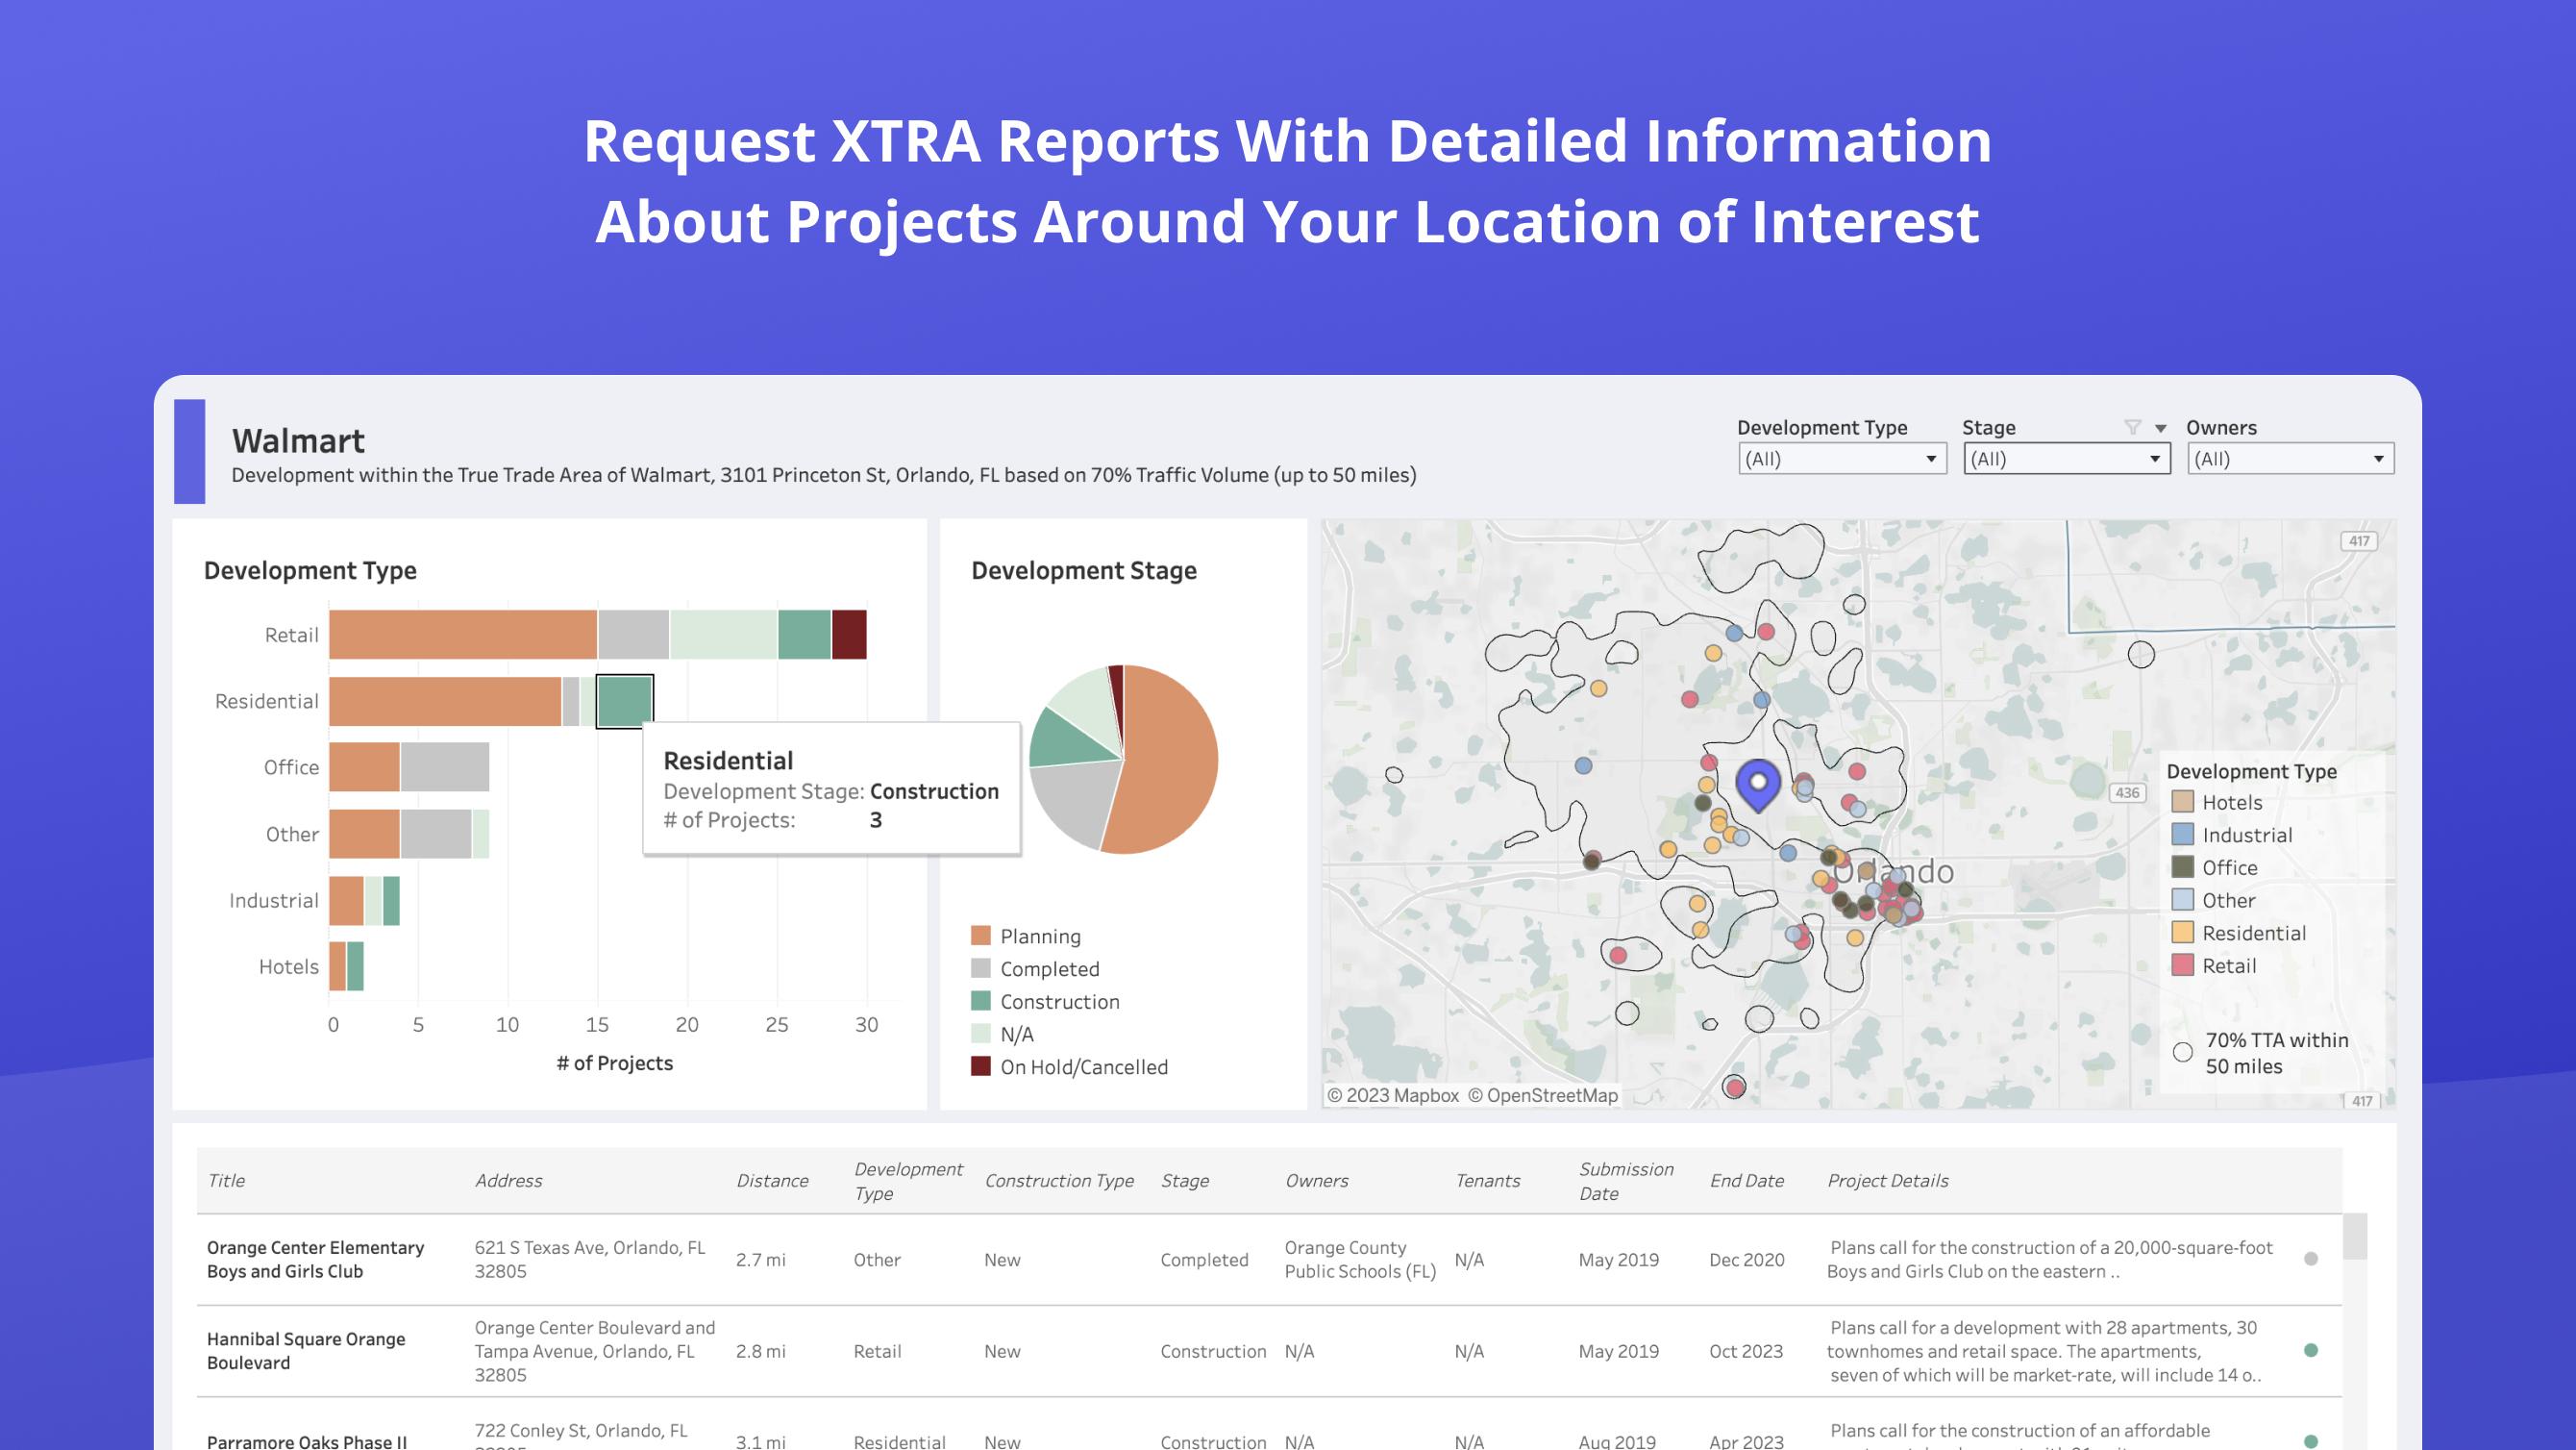Select the Office Completed gray bar segment
Image resolution: width=2576 pixels, height=1450 pixels.
coord(445,767)
